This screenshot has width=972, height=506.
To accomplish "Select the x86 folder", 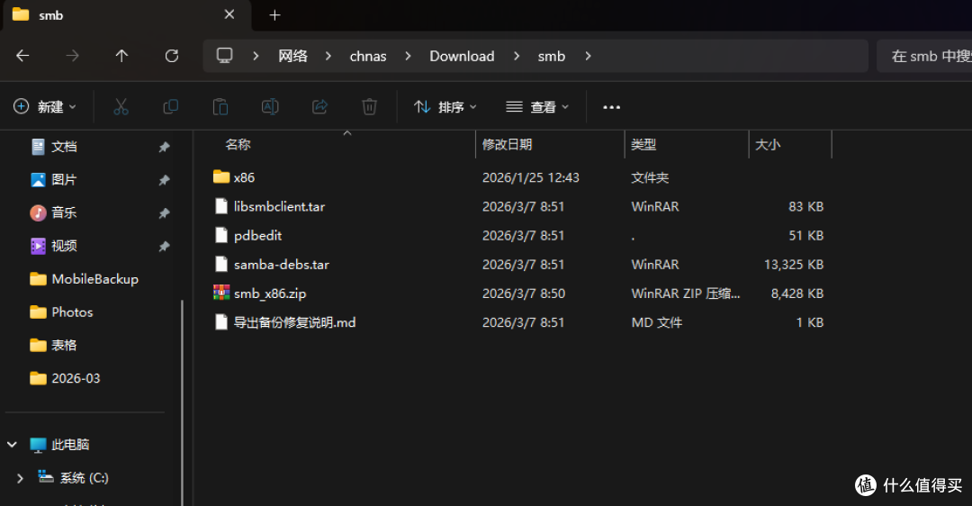I will (x=244, y=177).
